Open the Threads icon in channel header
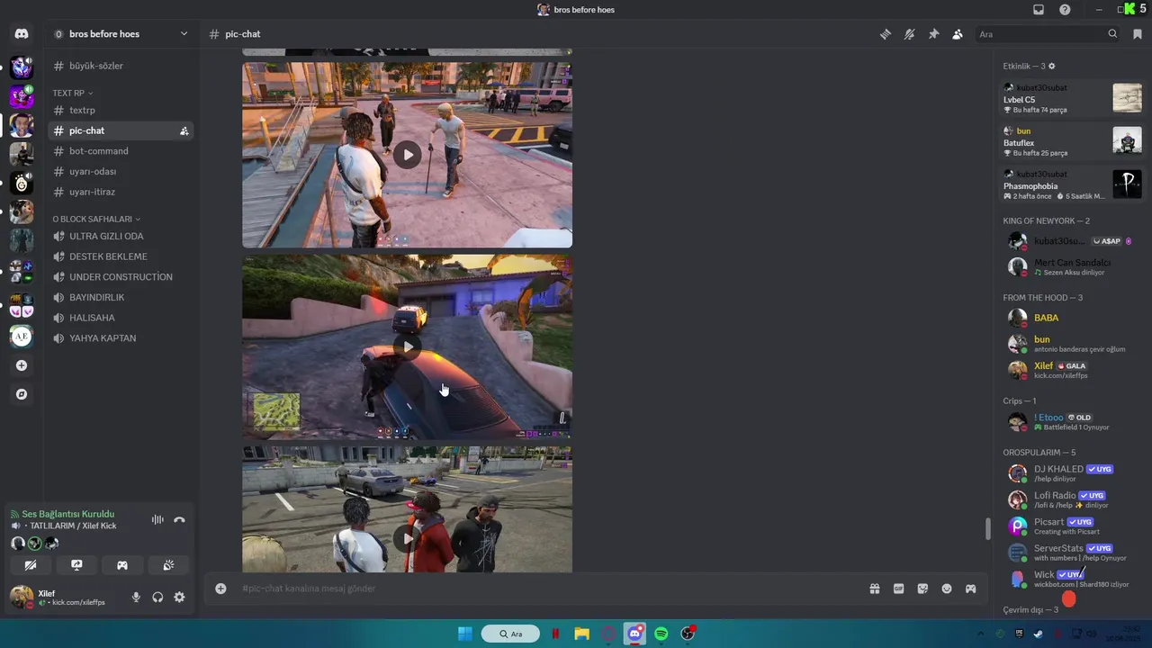 [x=886, y=34]
